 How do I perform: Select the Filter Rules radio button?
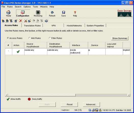[x=50, y=38]
